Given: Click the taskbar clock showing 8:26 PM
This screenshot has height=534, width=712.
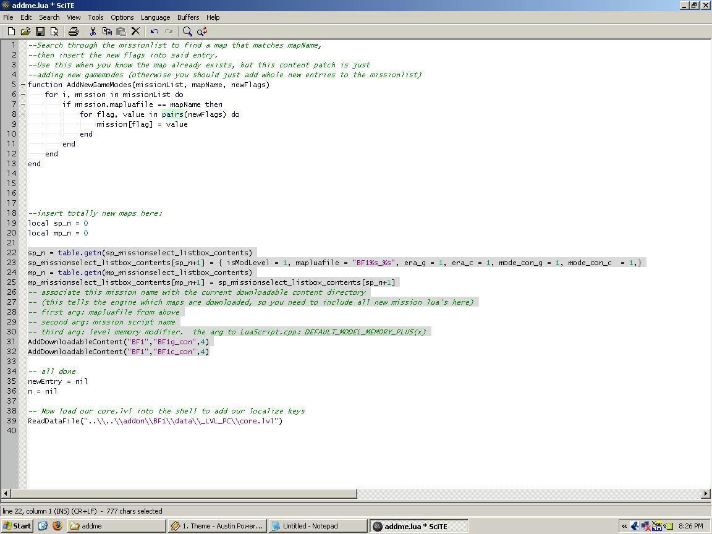Looking at the screenshot, I should point(690,526).
